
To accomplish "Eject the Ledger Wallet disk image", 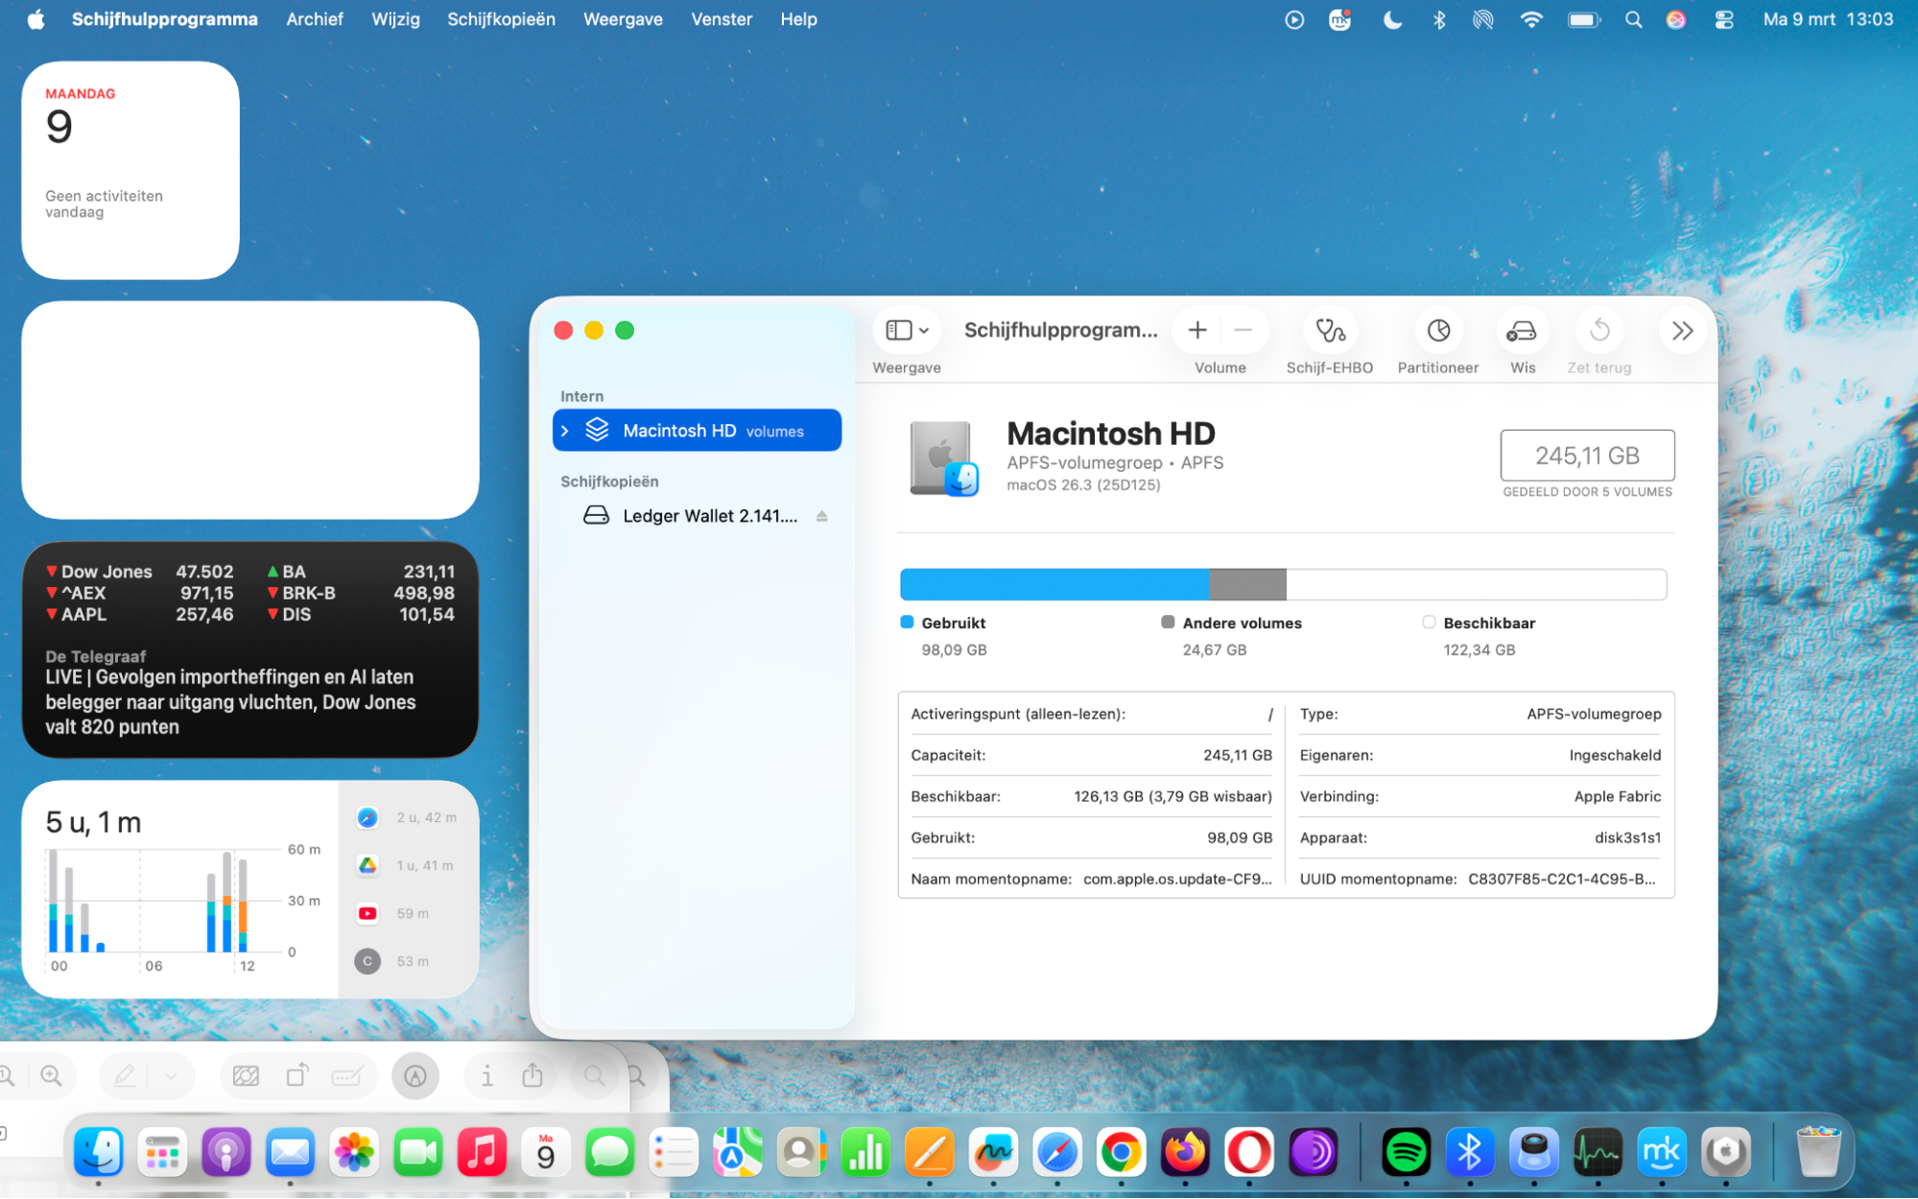I will point(822,515).
